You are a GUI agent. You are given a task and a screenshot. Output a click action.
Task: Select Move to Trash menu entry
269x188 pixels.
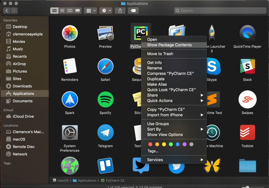[160, 54]
